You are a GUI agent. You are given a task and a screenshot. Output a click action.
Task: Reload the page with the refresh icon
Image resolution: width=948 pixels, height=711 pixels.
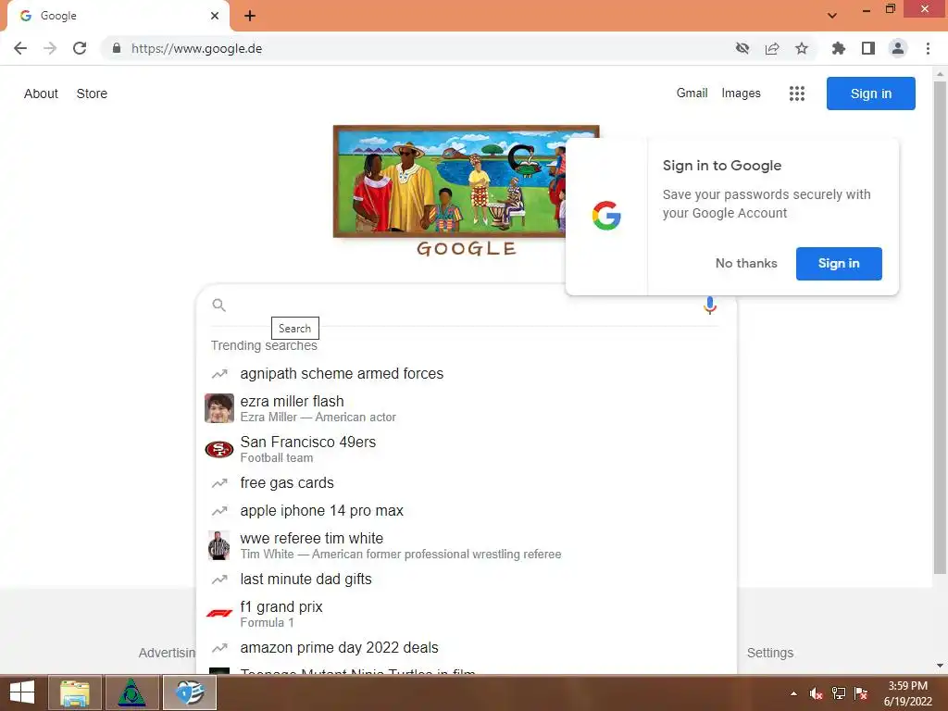coord(80,48)
